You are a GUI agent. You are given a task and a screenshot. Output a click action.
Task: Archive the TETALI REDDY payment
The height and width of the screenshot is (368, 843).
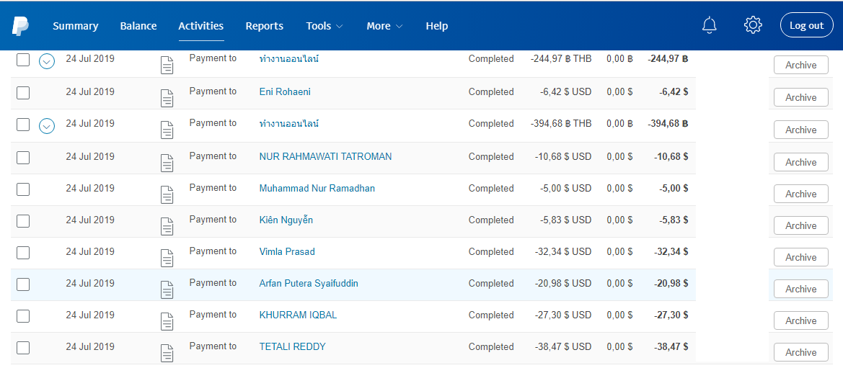(x=800, y=352)
